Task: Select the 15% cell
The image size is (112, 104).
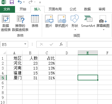Action: [47, 73]
